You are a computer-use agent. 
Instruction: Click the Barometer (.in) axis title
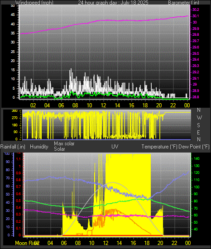183,3
